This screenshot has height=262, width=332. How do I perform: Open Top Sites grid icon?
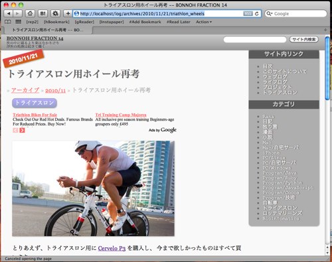[x=19, y=22]
